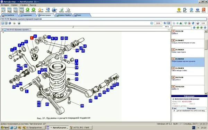The width and height of the screenshot is (208, 130).
Task: Select part 7 row 24-2904078 in list
Action: point(188,71)
